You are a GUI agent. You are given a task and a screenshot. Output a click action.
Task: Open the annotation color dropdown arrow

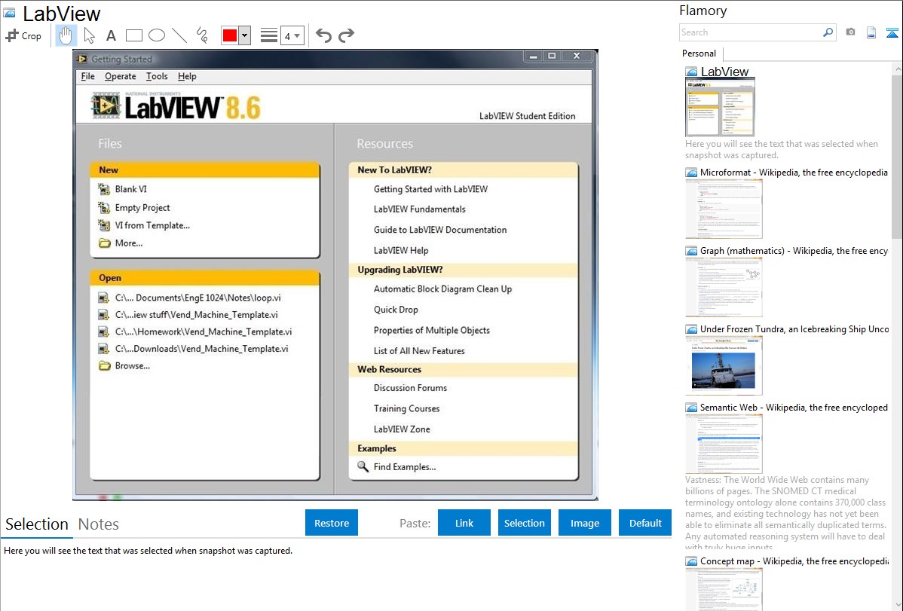coord(245,35)
